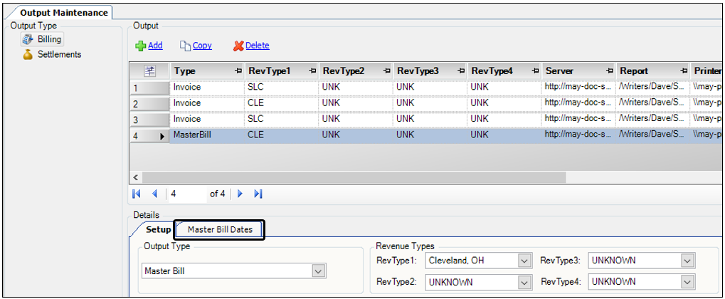Go to the first record

137,194
